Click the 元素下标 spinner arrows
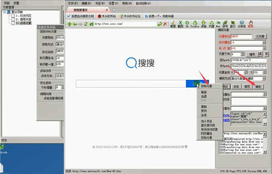272x174 pixels. click(243, 54)
